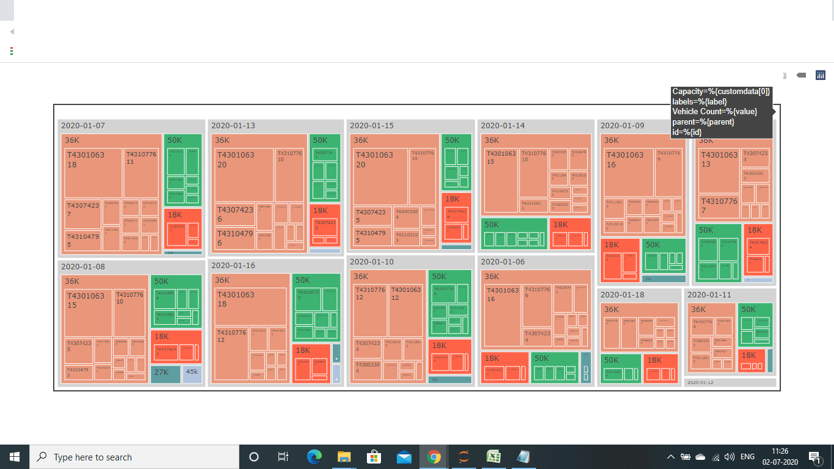Viewport: 834px width, 469px height.
Task: Launch Microsoft Edge from the taskbar
Action: 314,457
